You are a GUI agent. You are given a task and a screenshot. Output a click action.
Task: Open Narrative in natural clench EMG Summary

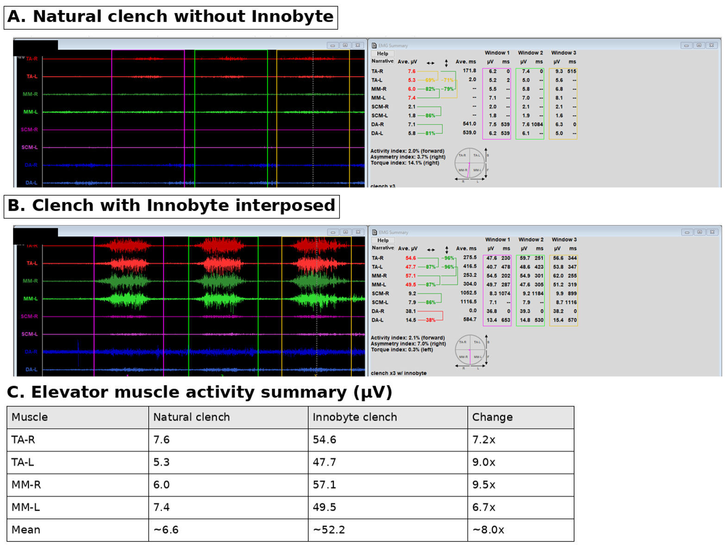click(x=382, y=61)
